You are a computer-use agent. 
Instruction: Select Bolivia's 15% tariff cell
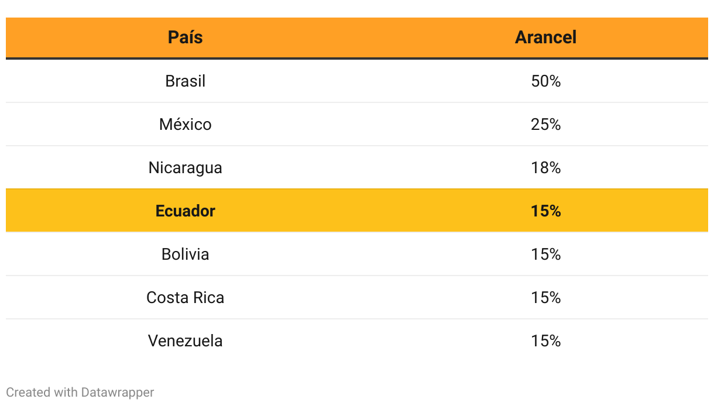[x=545, y=254]
